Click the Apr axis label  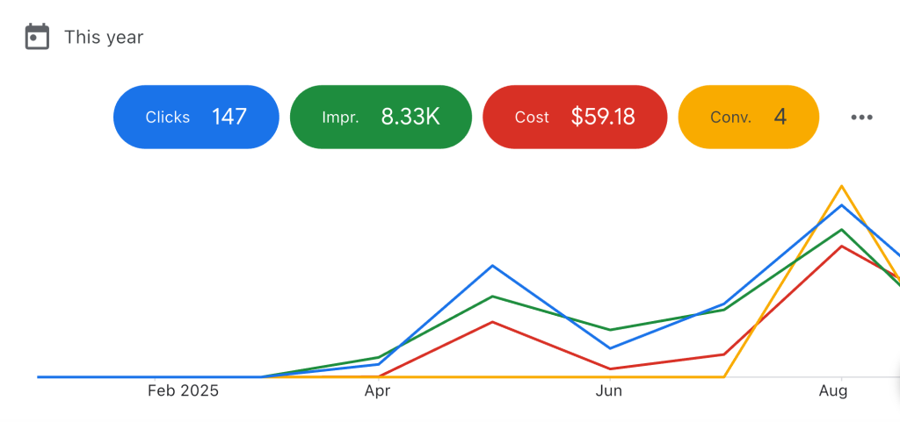377,391
